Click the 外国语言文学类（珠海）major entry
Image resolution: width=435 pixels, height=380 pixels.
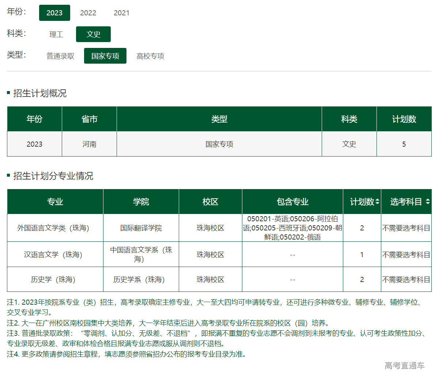[x=55, y=227]
